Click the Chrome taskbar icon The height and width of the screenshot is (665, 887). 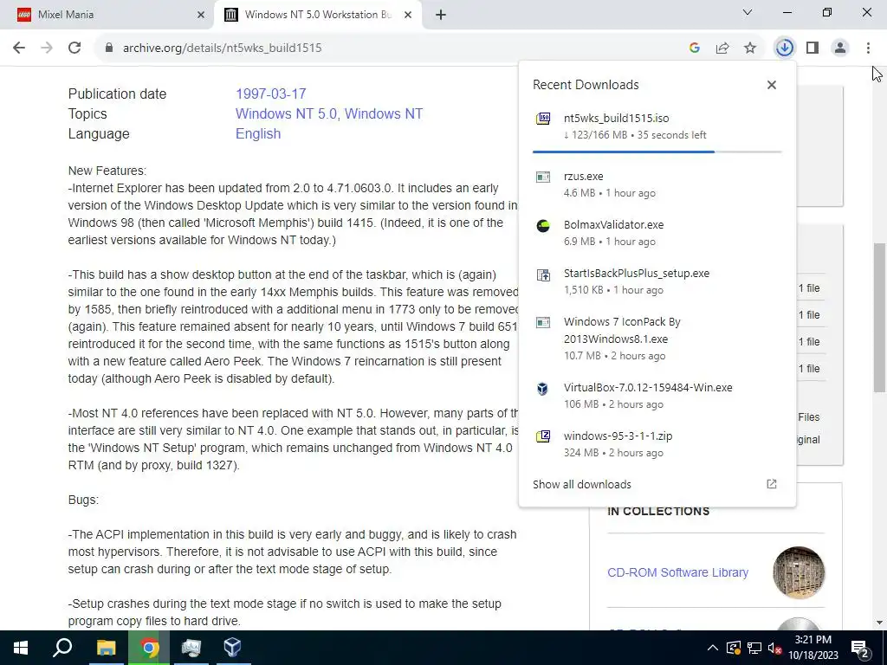pyautogui.click(x=149, y=648)
